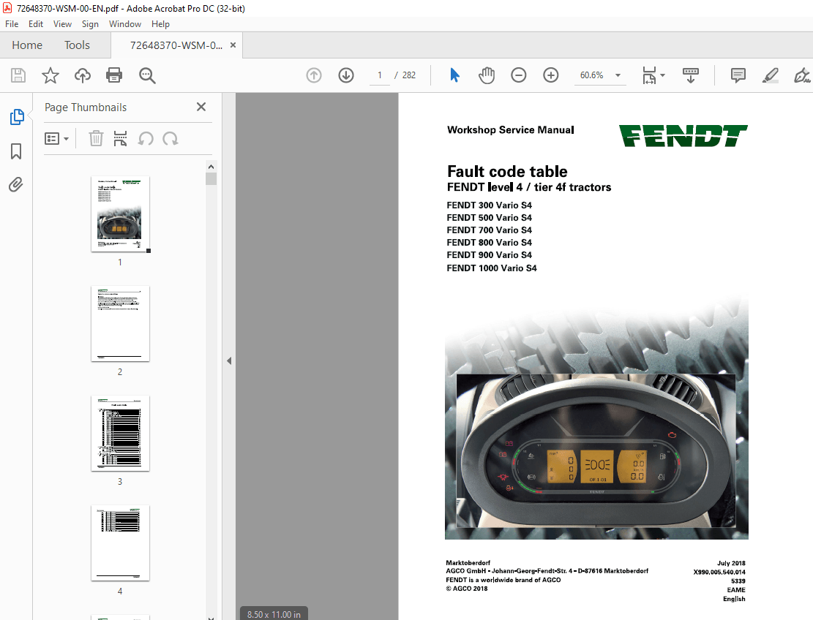Screen dimensions: 813x620
Task: Open the Edit menu
Action: click(35, 23)
